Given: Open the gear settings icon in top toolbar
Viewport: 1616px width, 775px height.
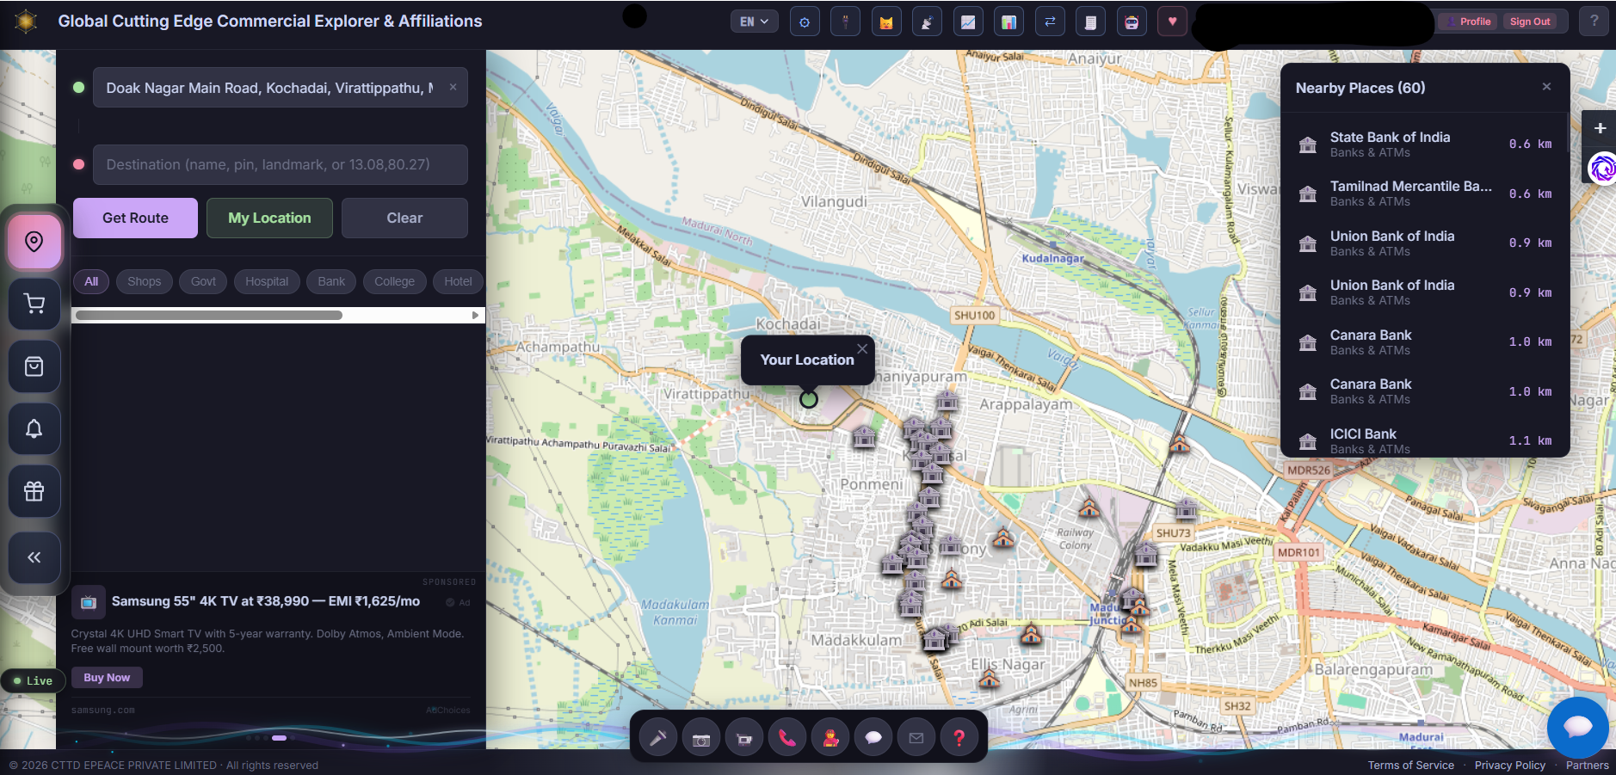Looking at the screenshot, I should point(805,22).
